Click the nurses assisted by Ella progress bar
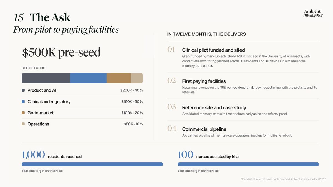 pos(248,164)
